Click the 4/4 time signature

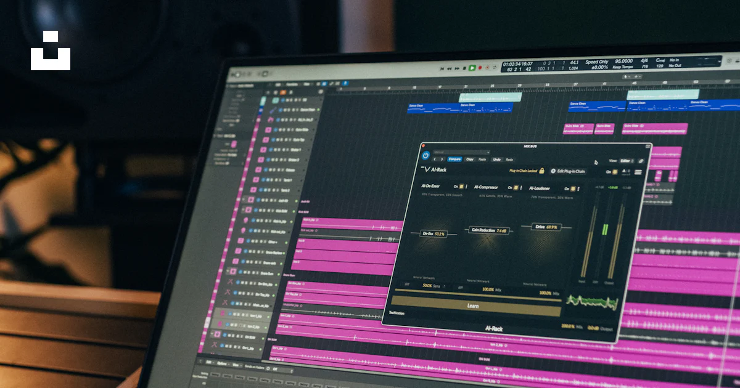tap(644, 60)
